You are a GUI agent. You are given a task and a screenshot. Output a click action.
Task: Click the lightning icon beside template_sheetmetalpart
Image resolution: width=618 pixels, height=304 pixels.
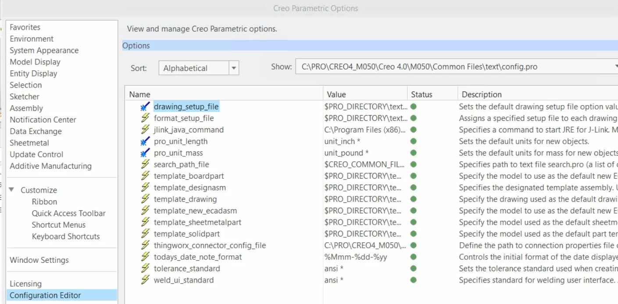click(x=145, y=222)
